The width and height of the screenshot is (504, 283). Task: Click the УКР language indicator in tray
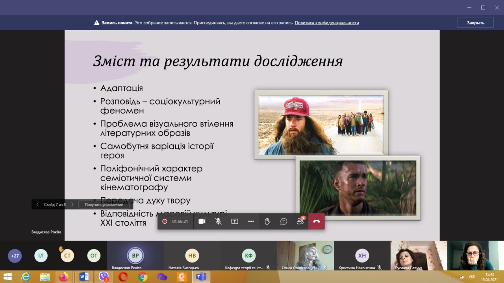[472, 277]
